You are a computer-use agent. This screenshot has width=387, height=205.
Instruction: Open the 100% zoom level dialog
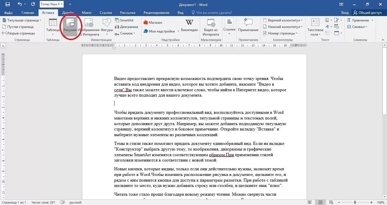coord(380,202)
